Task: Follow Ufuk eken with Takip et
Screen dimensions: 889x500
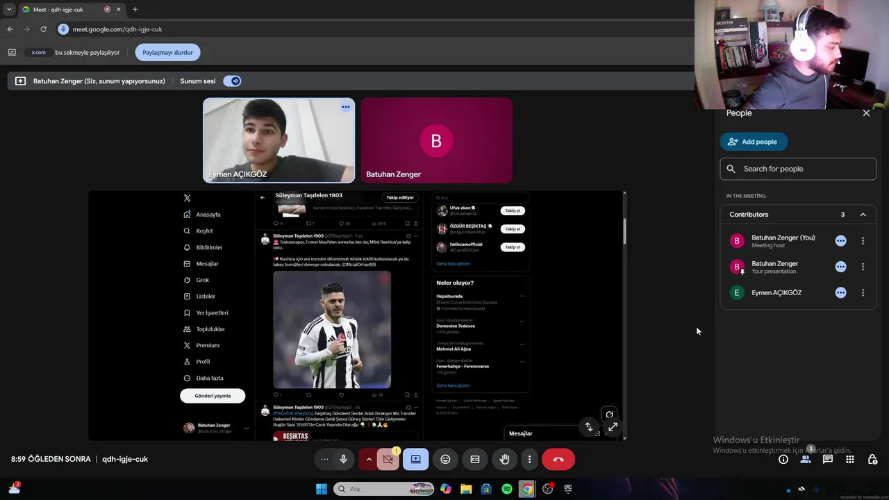Action: point(513,210)
